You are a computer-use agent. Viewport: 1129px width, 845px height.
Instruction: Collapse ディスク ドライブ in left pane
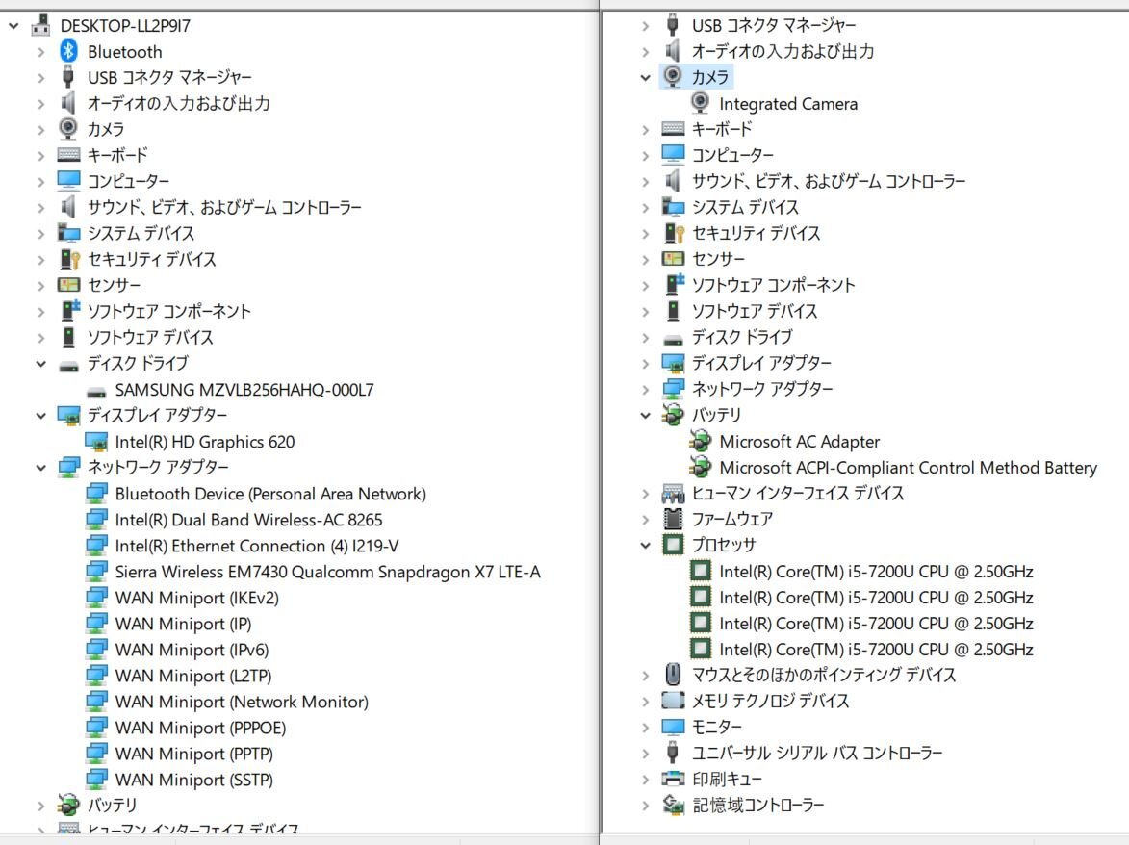[x=41, y=364]
